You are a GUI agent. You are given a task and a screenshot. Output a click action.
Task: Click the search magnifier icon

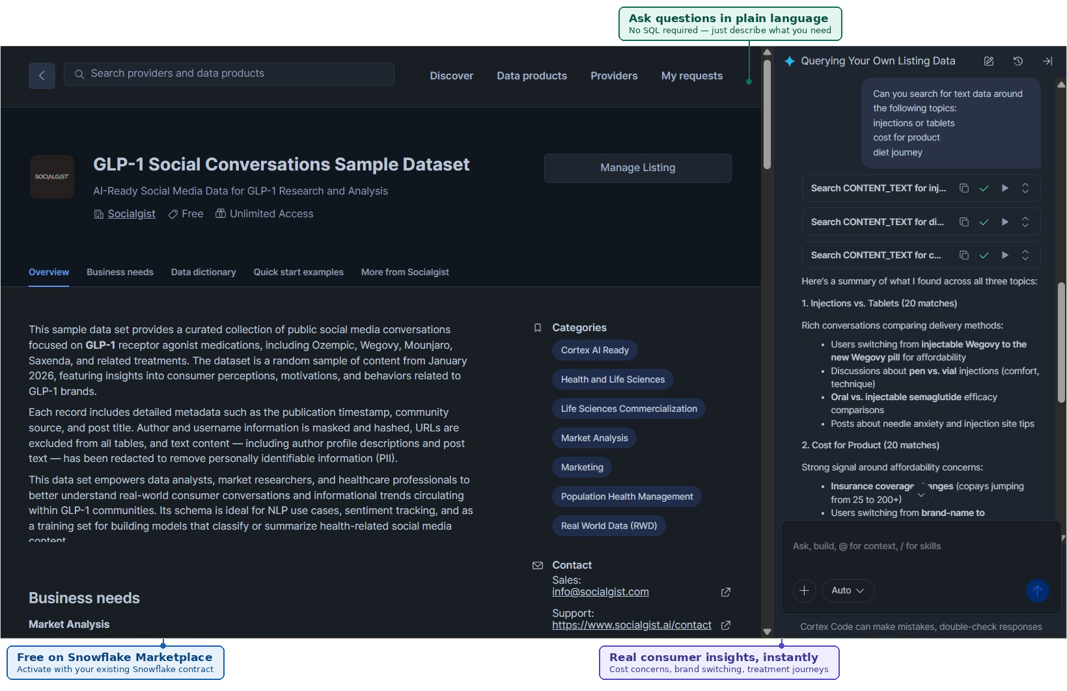79,74
